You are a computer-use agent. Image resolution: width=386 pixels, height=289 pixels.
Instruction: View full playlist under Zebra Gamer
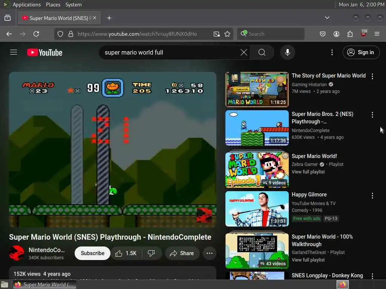tap(308, 172)
